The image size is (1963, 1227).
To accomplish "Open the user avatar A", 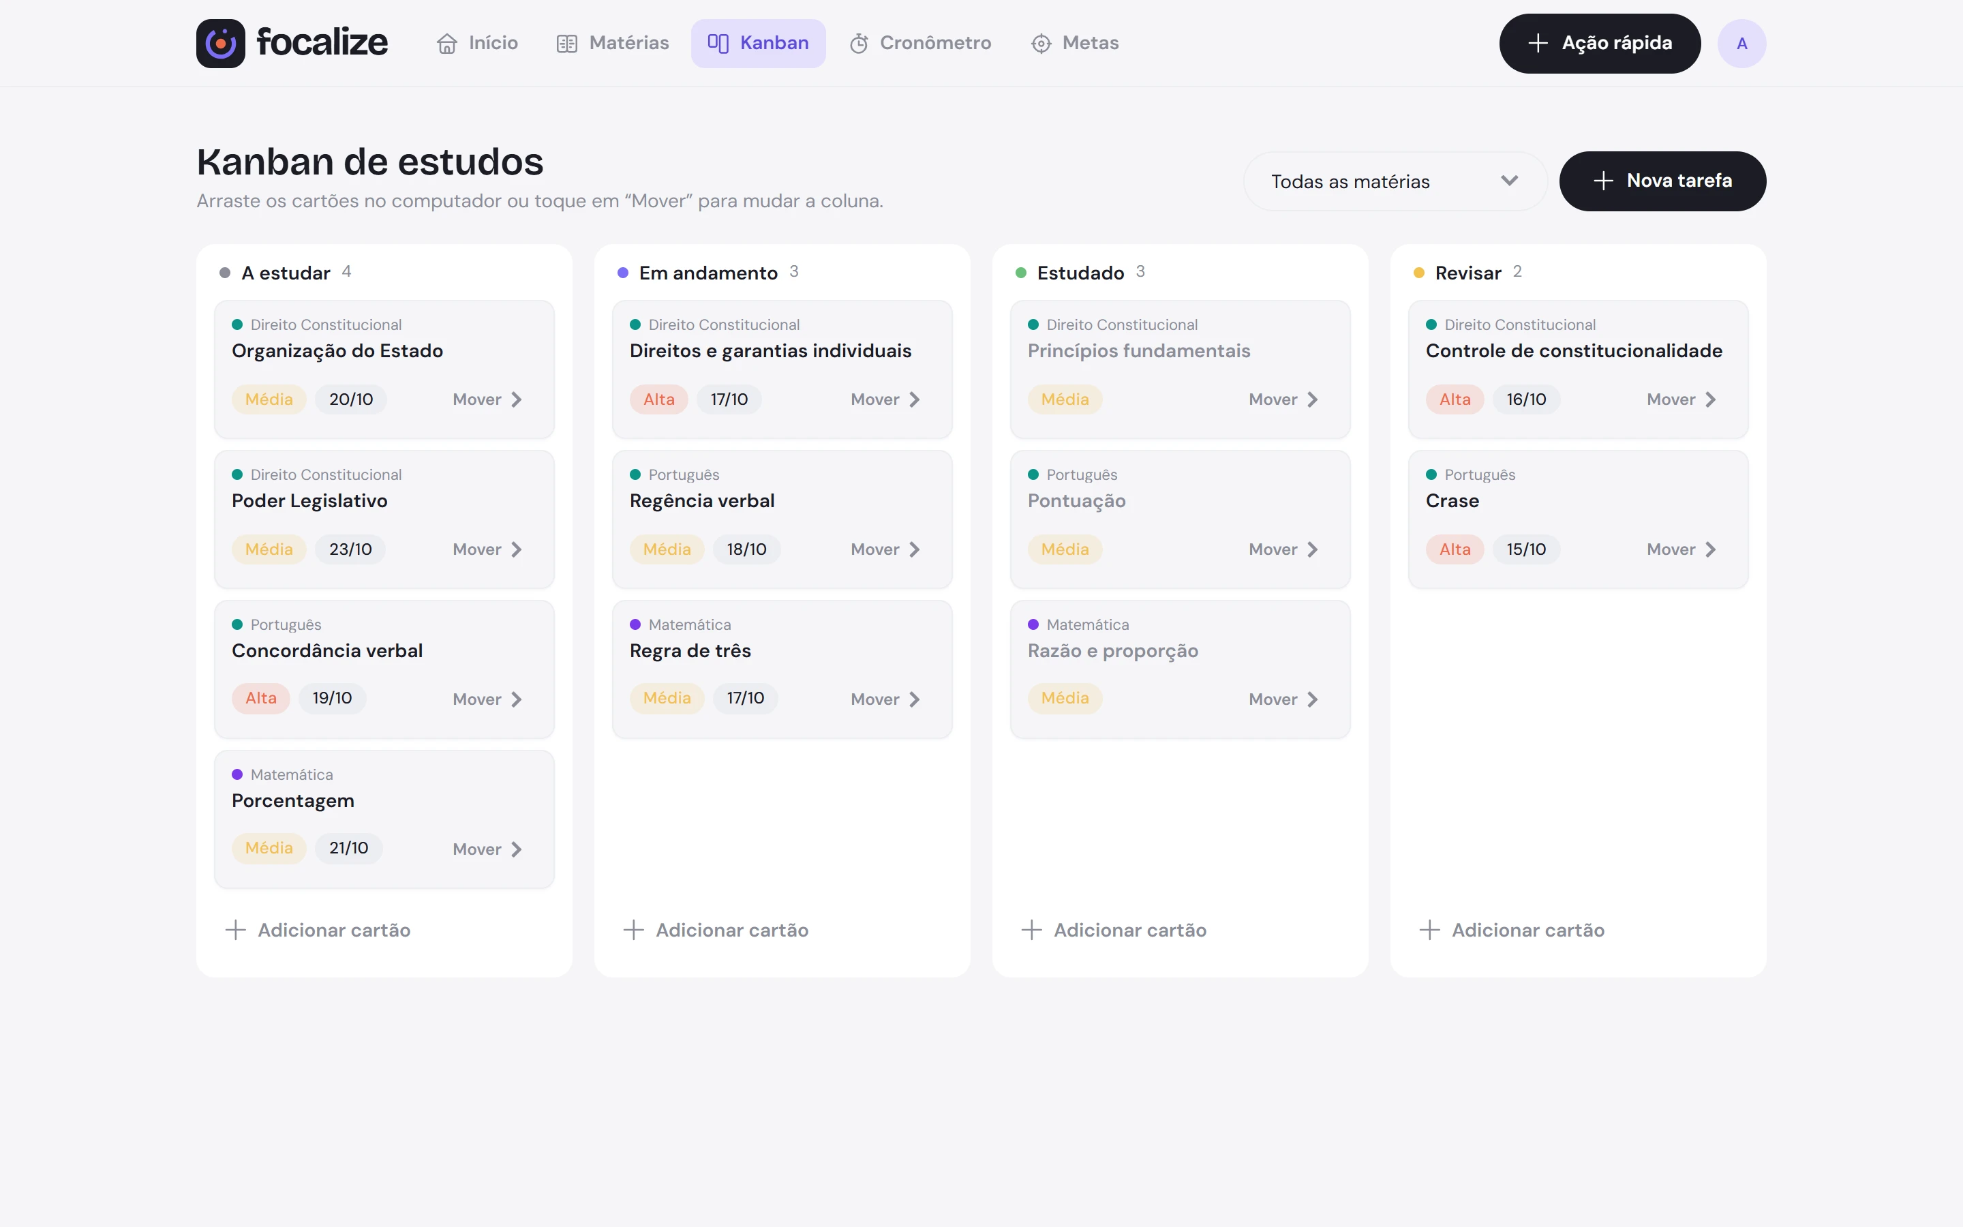I will [1741, 43].
